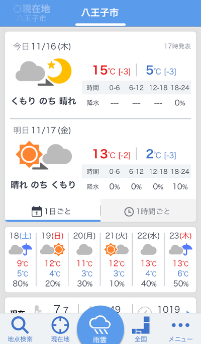This screenshot has width=201, height=344.
Task: Open the メニュー three-dots icon
Action: 180,325
